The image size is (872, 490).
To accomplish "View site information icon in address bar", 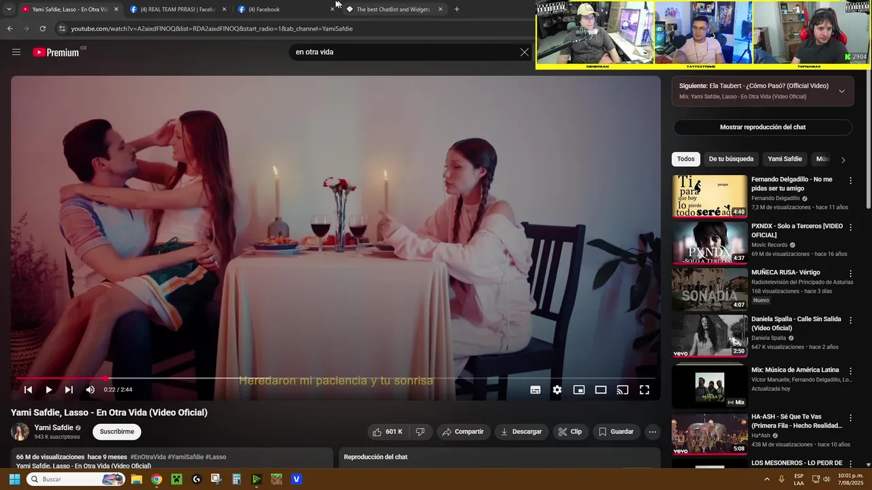I will [x=62, y=29].
